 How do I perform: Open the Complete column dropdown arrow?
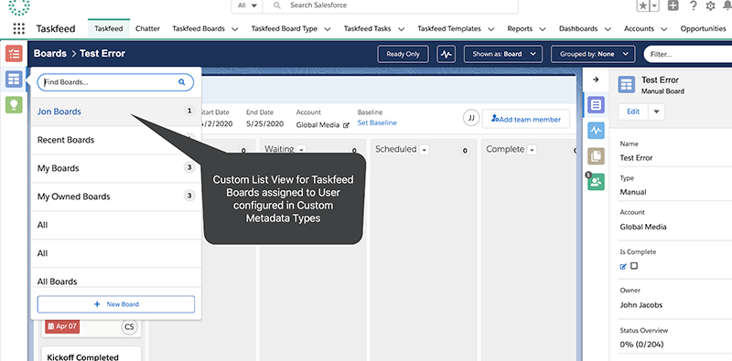532,150
